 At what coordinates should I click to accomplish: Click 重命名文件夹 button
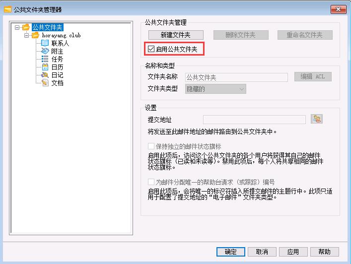(x=305, y=35)
